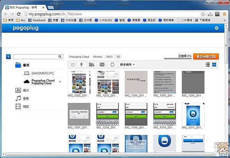Open thumbnail IMG_1207
This screenshot has width=230, height=158.
[79, 114]
